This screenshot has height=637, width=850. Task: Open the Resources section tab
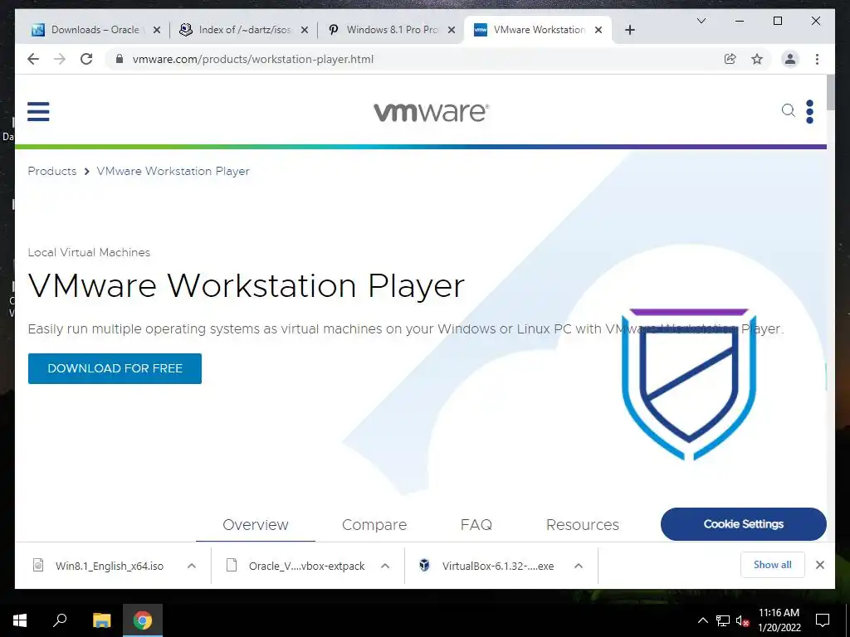click(582, 524)
